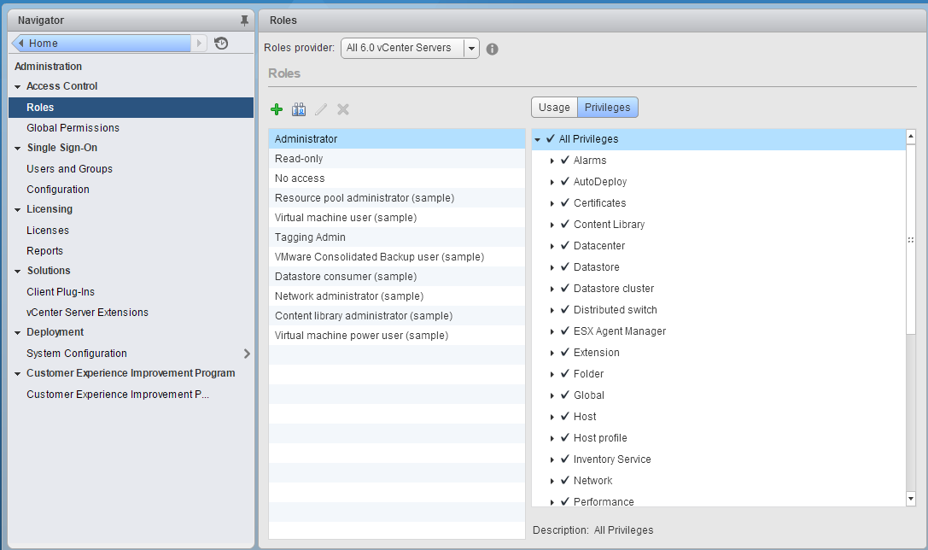Select the Privileges tab

(607, 108)
